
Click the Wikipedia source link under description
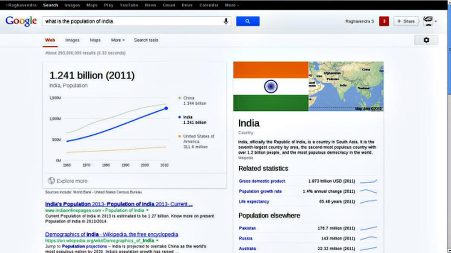[x=246, y=158]
